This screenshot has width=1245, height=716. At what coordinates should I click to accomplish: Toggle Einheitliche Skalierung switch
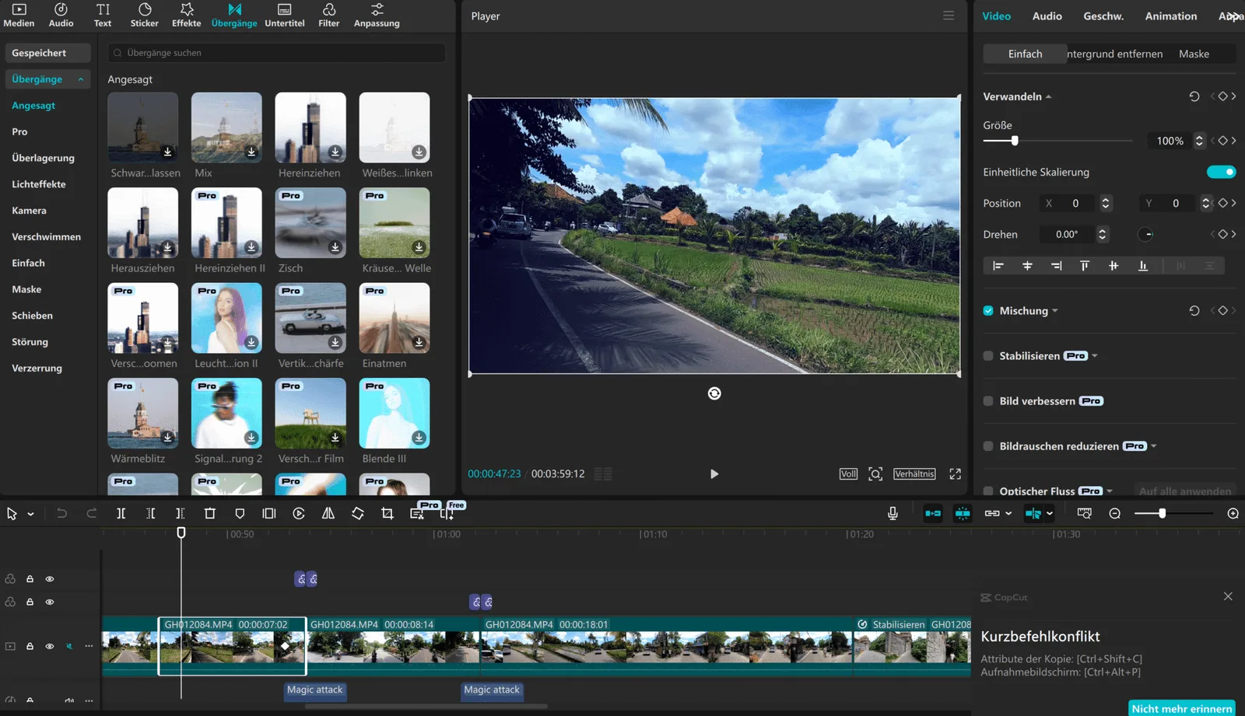coord(1221,172)
